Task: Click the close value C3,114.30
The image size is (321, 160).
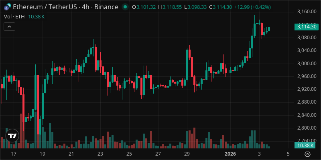Action: pos(220,7)
